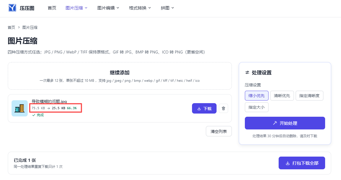Open the 格式转换 navigation menu

(140, 8)
